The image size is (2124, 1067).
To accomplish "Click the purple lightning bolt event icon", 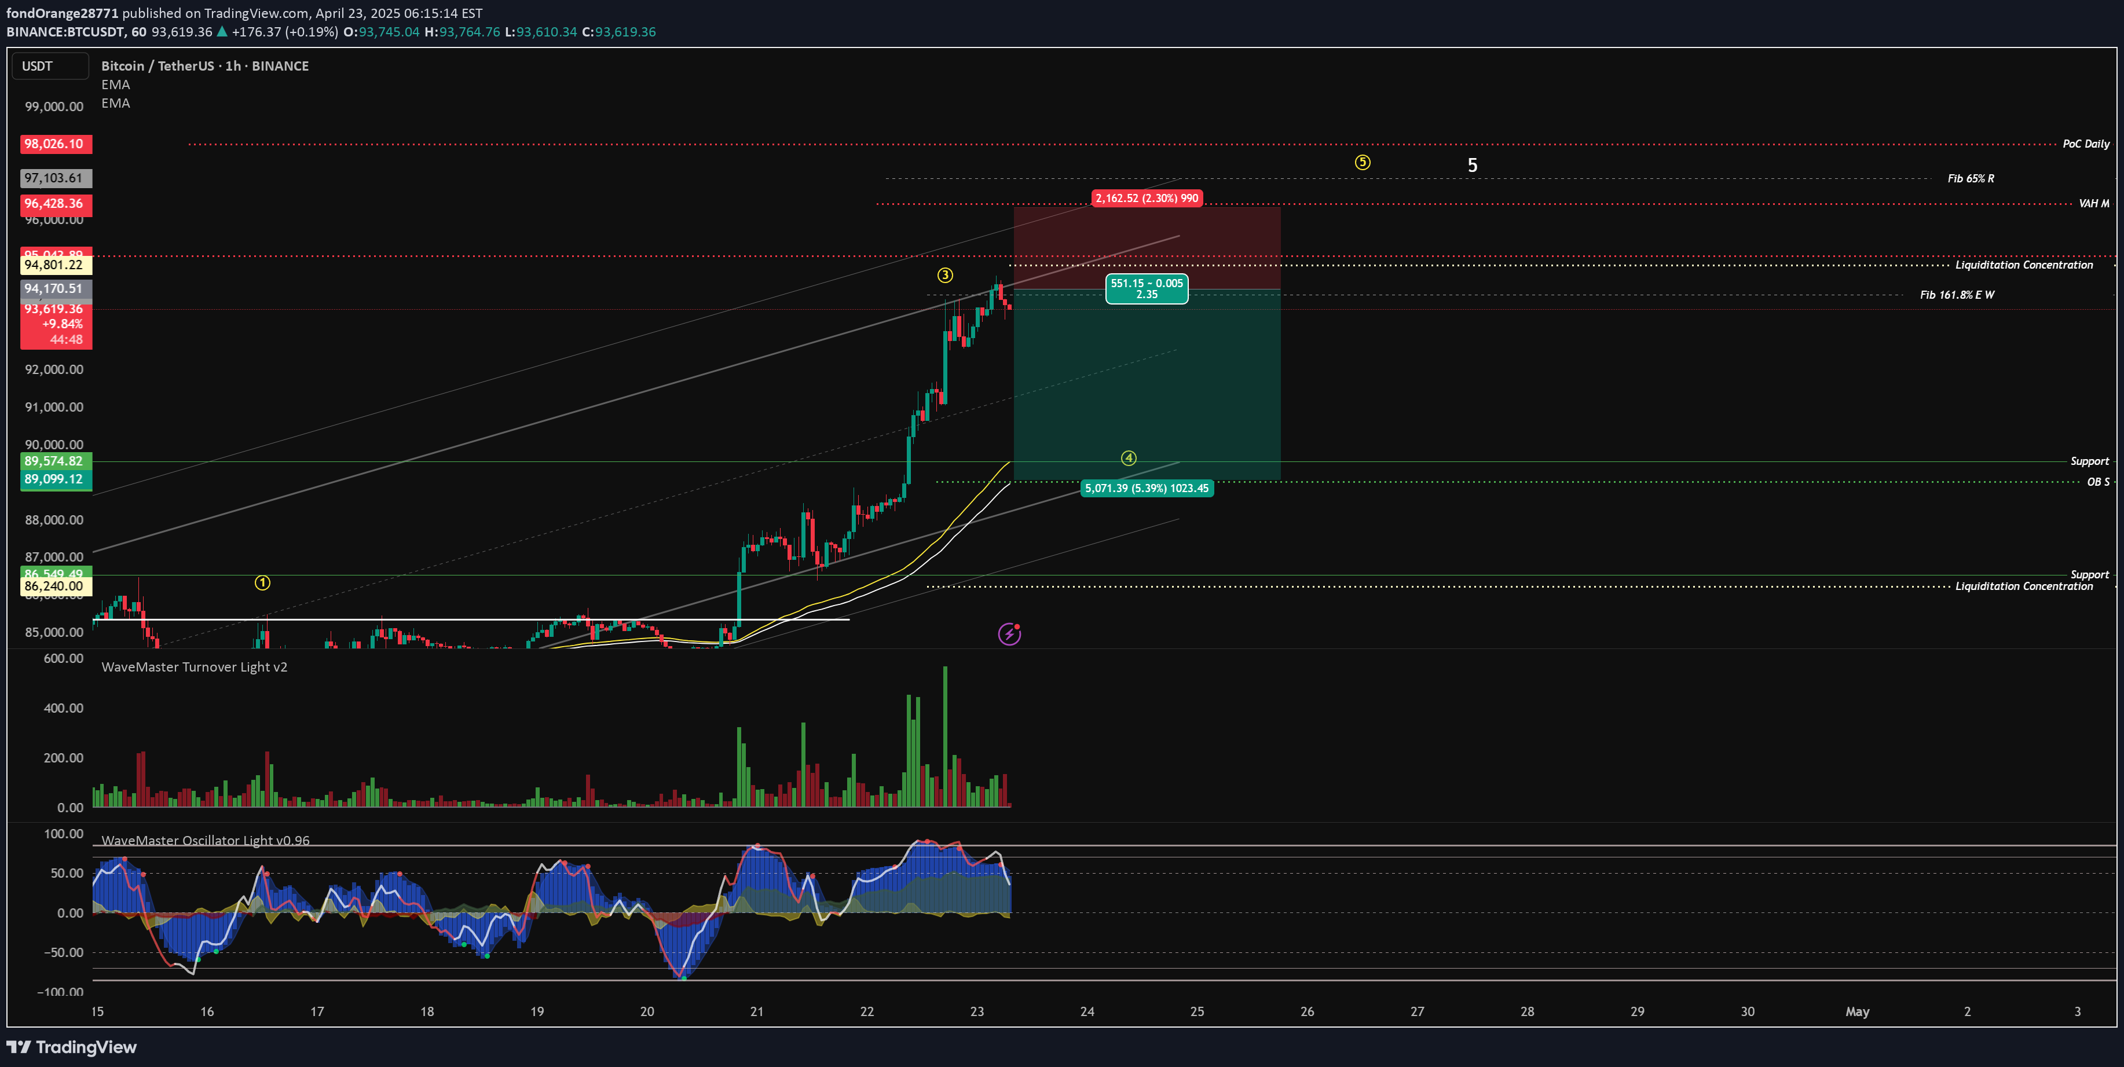I will [1009, 633].
